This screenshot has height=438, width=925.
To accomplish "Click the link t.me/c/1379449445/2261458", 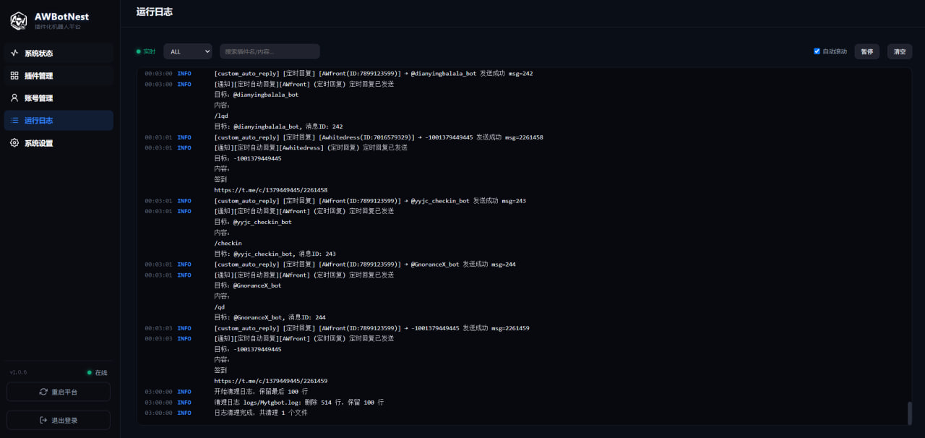I will point(270,190).
